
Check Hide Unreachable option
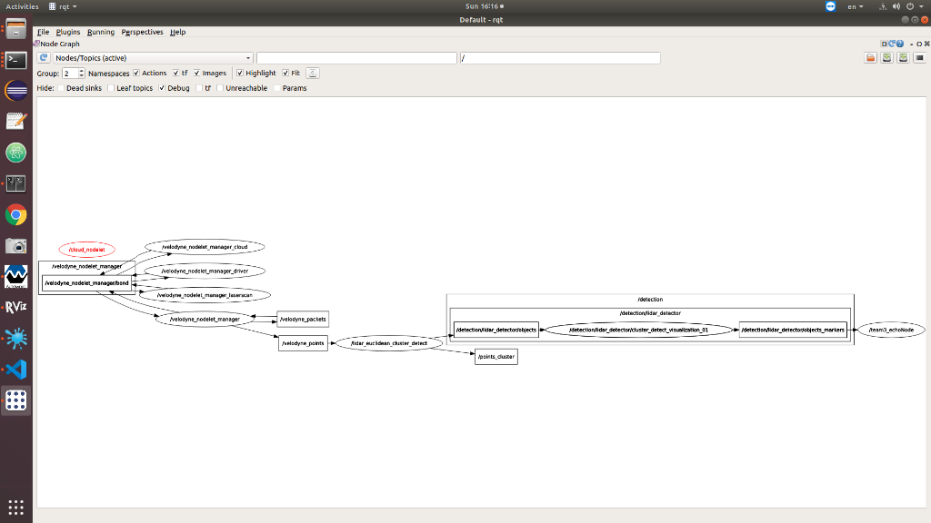click(220, 88)
